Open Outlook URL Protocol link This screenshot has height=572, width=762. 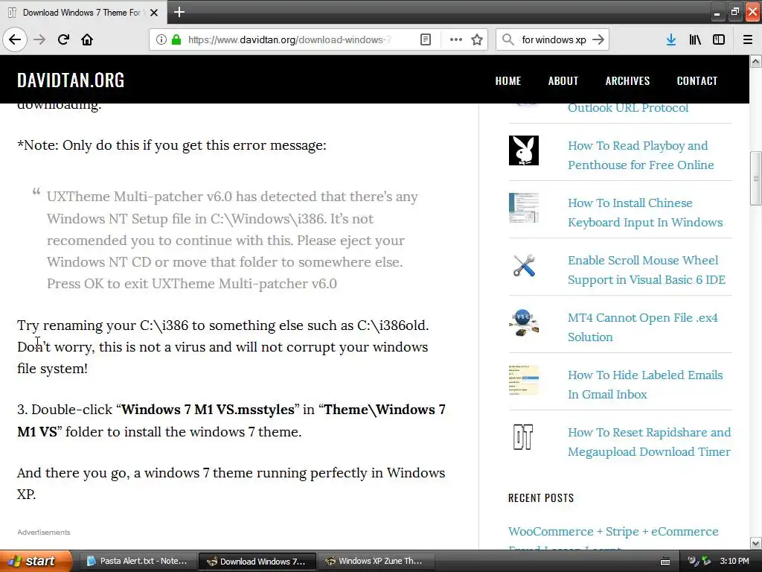click(628, 108)
